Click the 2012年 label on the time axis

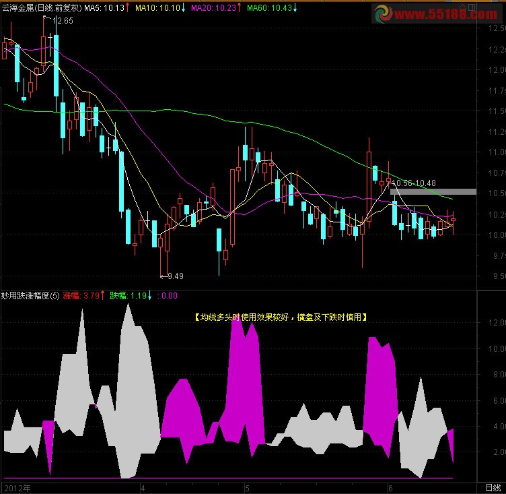click(17, 487)
